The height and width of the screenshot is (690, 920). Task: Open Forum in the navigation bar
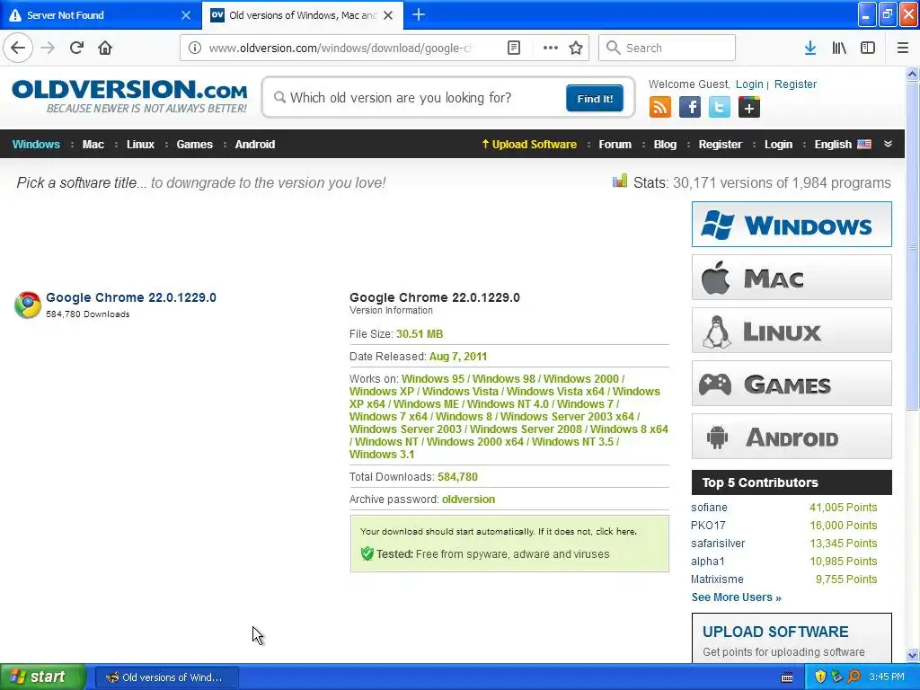(x=615, y=145)
